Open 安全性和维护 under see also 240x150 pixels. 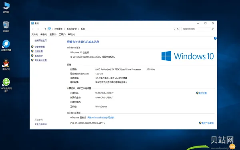coord(40,124)
